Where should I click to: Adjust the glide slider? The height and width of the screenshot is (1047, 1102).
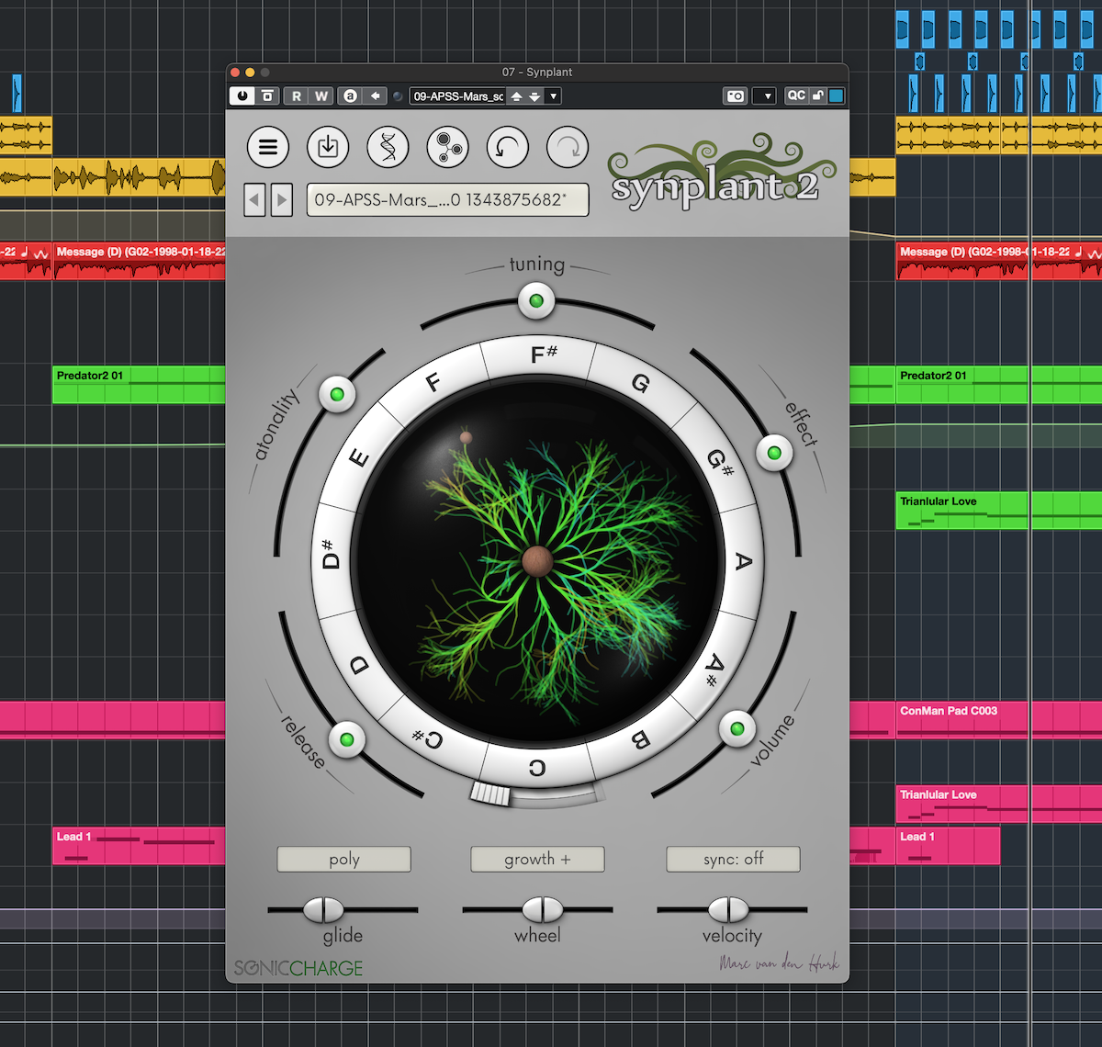click(x=321, y=909)
